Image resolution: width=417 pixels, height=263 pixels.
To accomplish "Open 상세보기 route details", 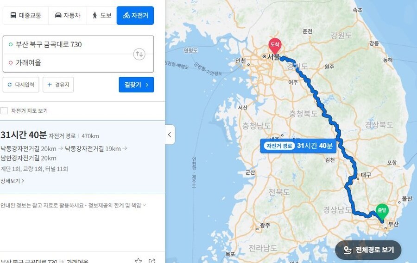I will tap(12, 181).
